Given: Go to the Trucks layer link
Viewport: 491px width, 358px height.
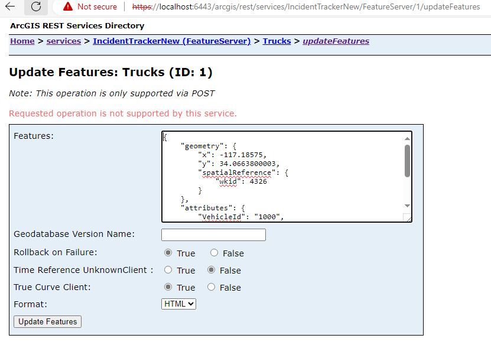Looking at the screenshot, I should 277,41.
